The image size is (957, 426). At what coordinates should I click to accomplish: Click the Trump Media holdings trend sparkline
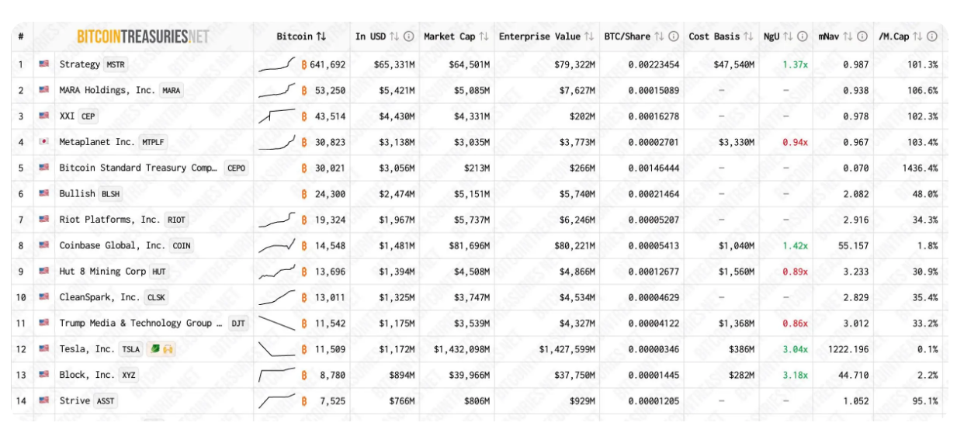pos(277,324)
